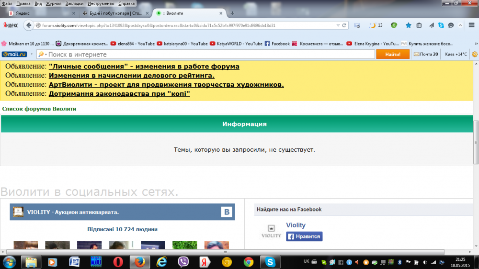Open Google Chrome from the taskbar
The image size is (479, 269).
click(248, 262)
